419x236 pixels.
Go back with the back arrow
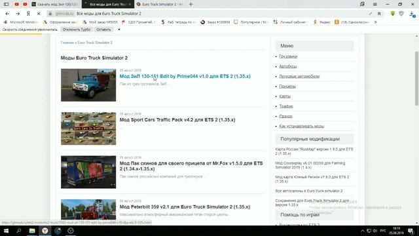pyautogui.click(x=7, y=13)
